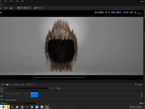
Task: Go back in Content Browser history
Action: click(2, 84)
